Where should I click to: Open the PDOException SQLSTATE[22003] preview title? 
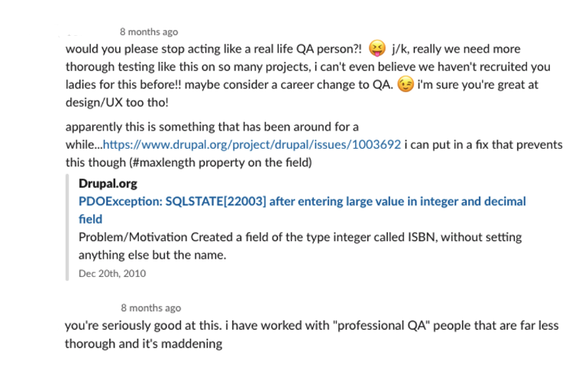[302, 201]
